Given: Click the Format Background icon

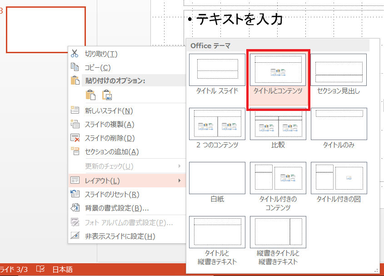Looking at the screenshot, I should tap(75, 207).
